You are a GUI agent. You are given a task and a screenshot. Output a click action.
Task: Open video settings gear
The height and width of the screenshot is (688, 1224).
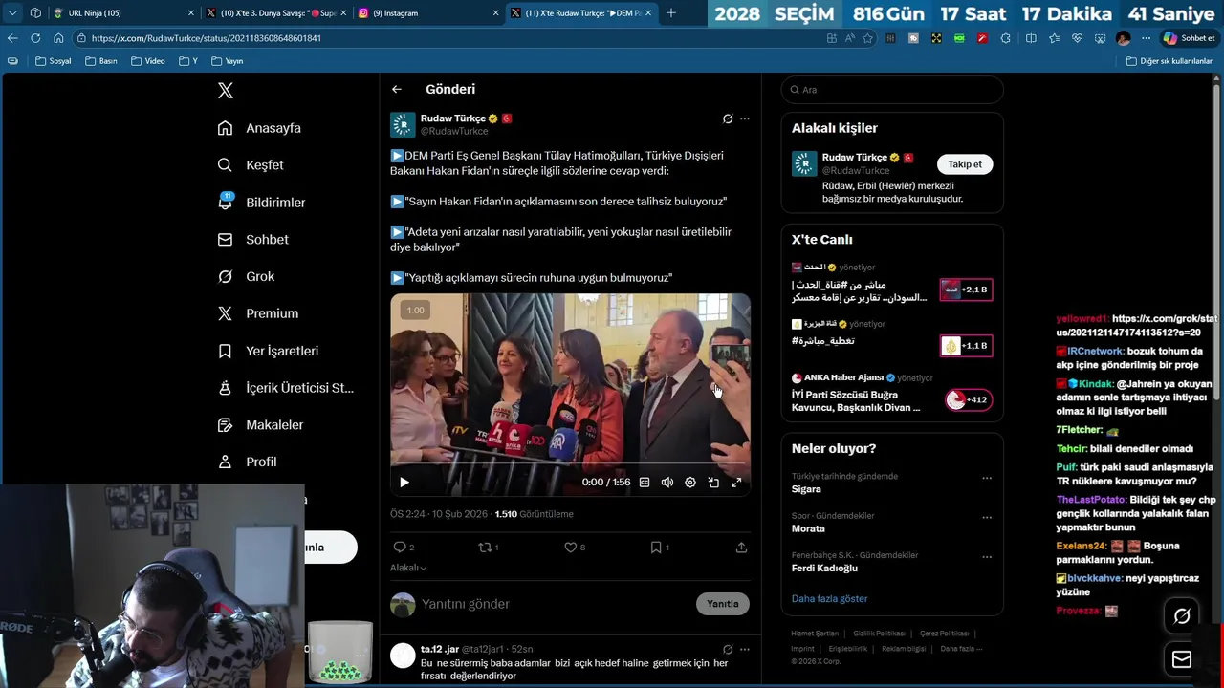690,483
